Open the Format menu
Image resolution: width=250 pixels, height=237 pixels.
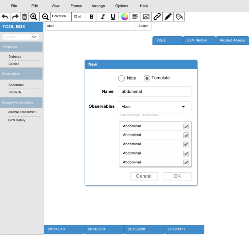point(76,6)
